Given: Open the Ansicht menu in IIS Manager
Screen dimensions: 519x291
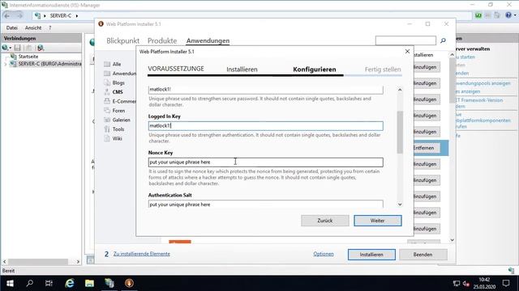Looking at the screenshot, I should pos(33,27).
